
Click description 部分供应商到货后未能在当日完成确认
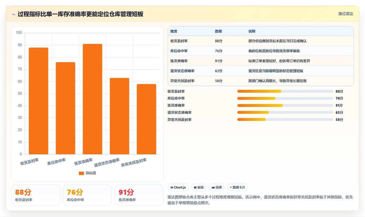pyautogui.click(x=277, y=41)
